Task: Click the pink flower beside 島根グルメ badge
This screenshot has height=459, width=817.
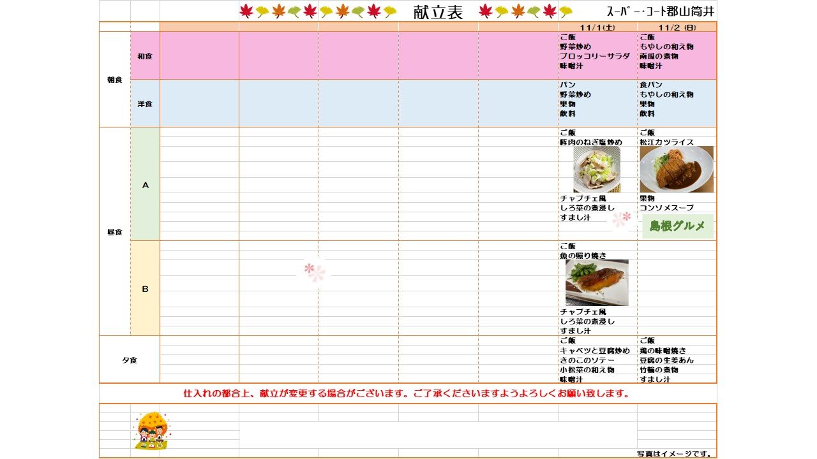Action: (x=621, y=220)
